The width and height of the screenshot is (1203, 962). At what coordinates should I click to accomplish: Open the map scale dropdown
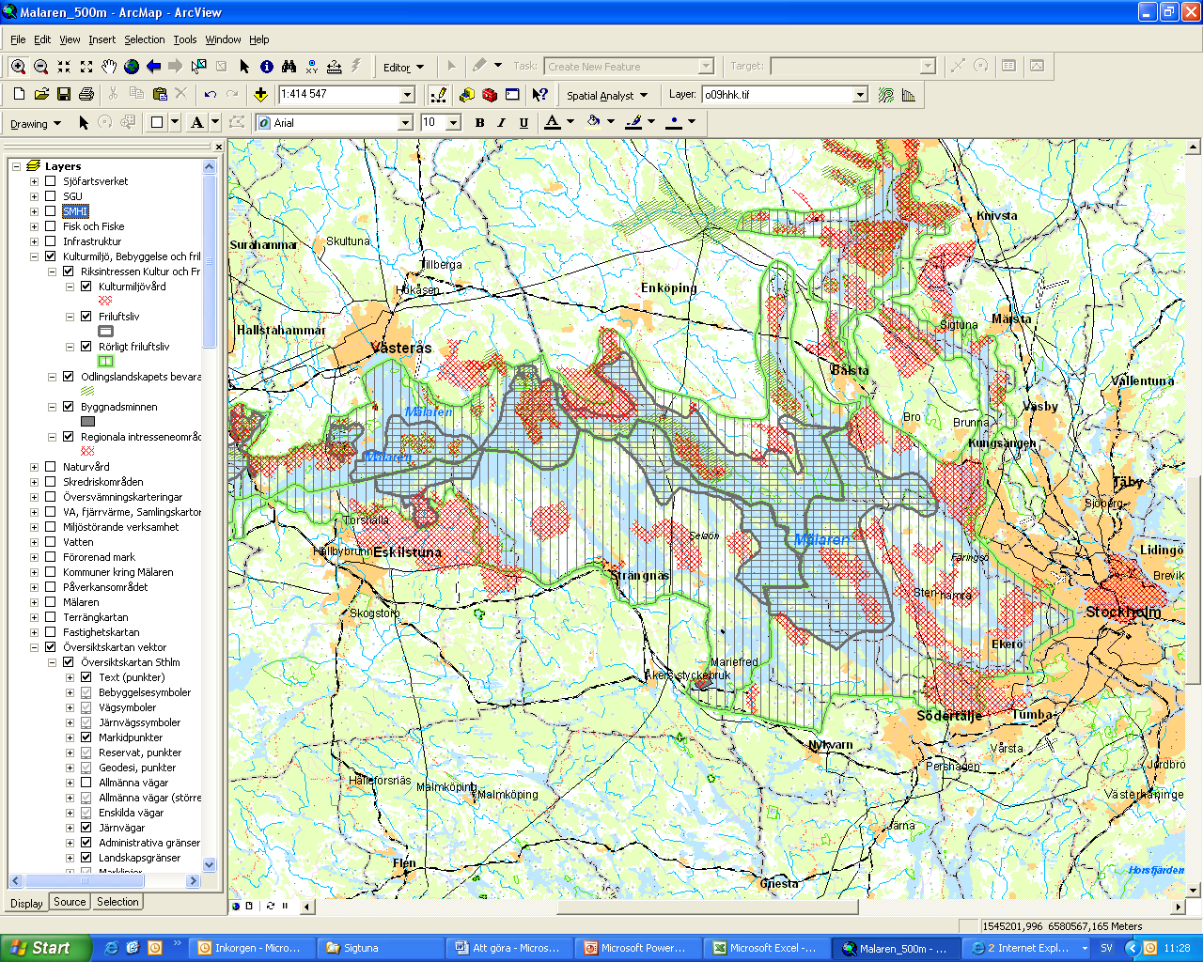[x=408, y=95]
